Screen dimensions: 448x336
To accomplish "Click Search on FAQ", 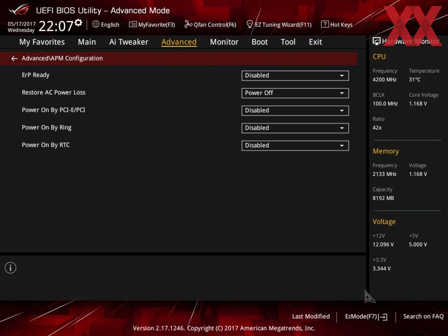I will click(423, 316).
